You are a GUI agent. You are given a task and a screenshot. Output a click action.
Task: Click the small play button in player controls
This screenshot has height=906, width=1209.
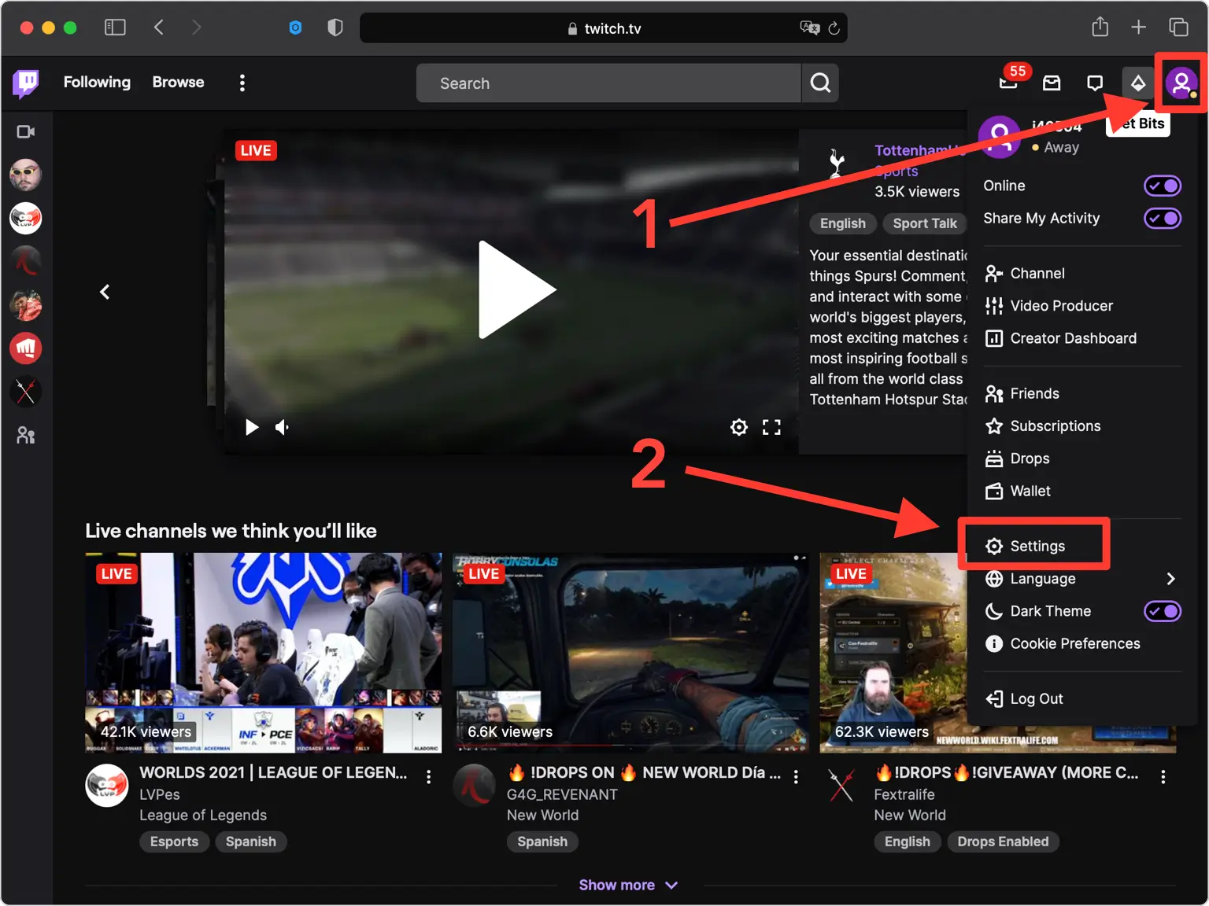coord(251,427)
